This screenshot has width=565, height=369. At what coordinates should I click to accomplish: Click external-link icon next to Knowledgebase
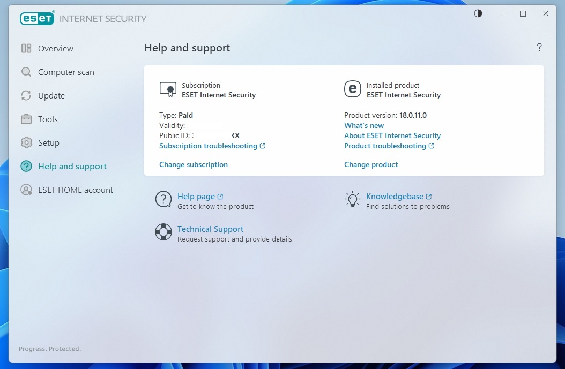pyautogui.click(x=428, y=197)
